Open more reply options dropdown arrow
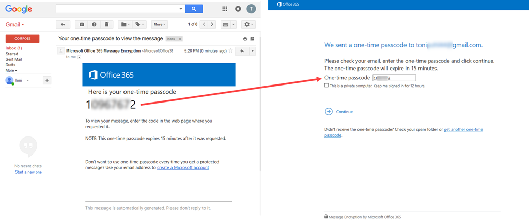 pos(252,51)
